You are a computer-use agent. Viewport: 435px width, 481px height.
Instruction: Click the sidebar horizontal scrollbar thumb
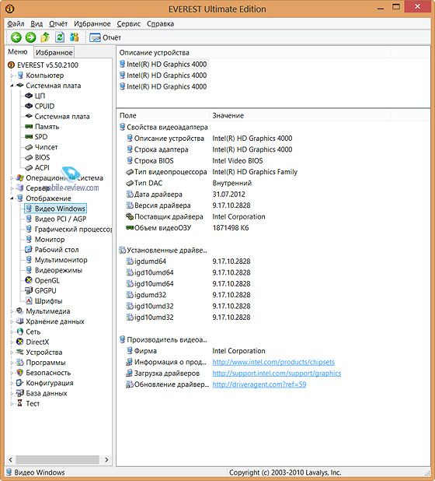pyautogui.click(x=57, y=459)
